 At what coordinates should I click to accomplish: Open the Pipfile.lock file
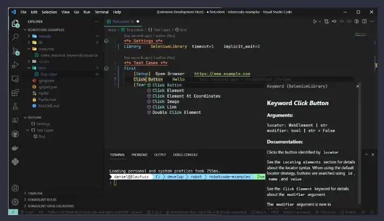click(x=47, y=100)
